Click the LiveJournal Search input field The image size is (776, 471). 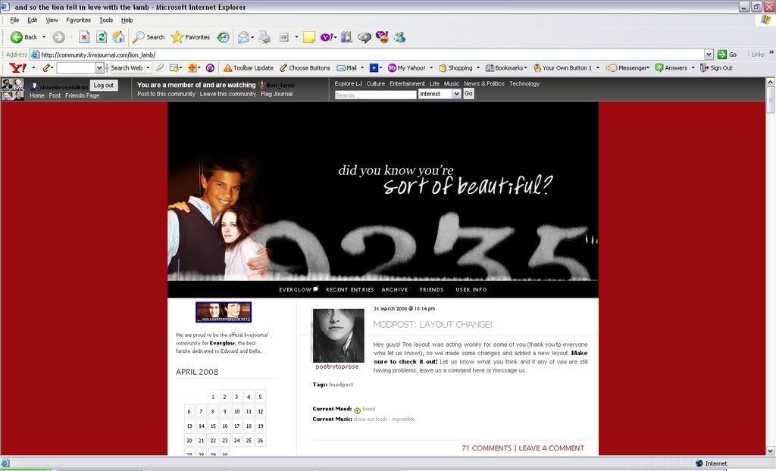[x=376, y=95]
